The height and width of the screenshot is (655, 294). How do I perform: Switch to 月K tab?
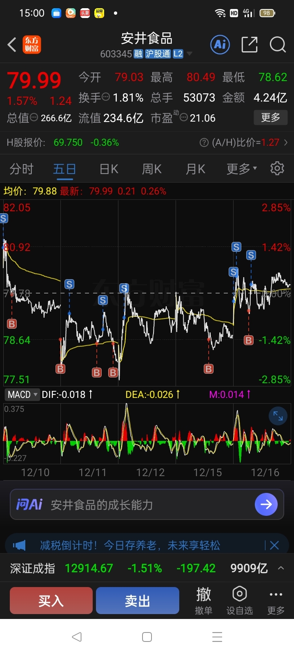tap(196, 169)
